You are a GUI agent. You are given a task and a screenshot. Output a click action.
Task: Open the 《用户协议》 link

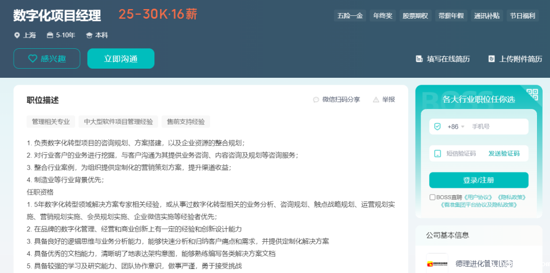(476, 198)
